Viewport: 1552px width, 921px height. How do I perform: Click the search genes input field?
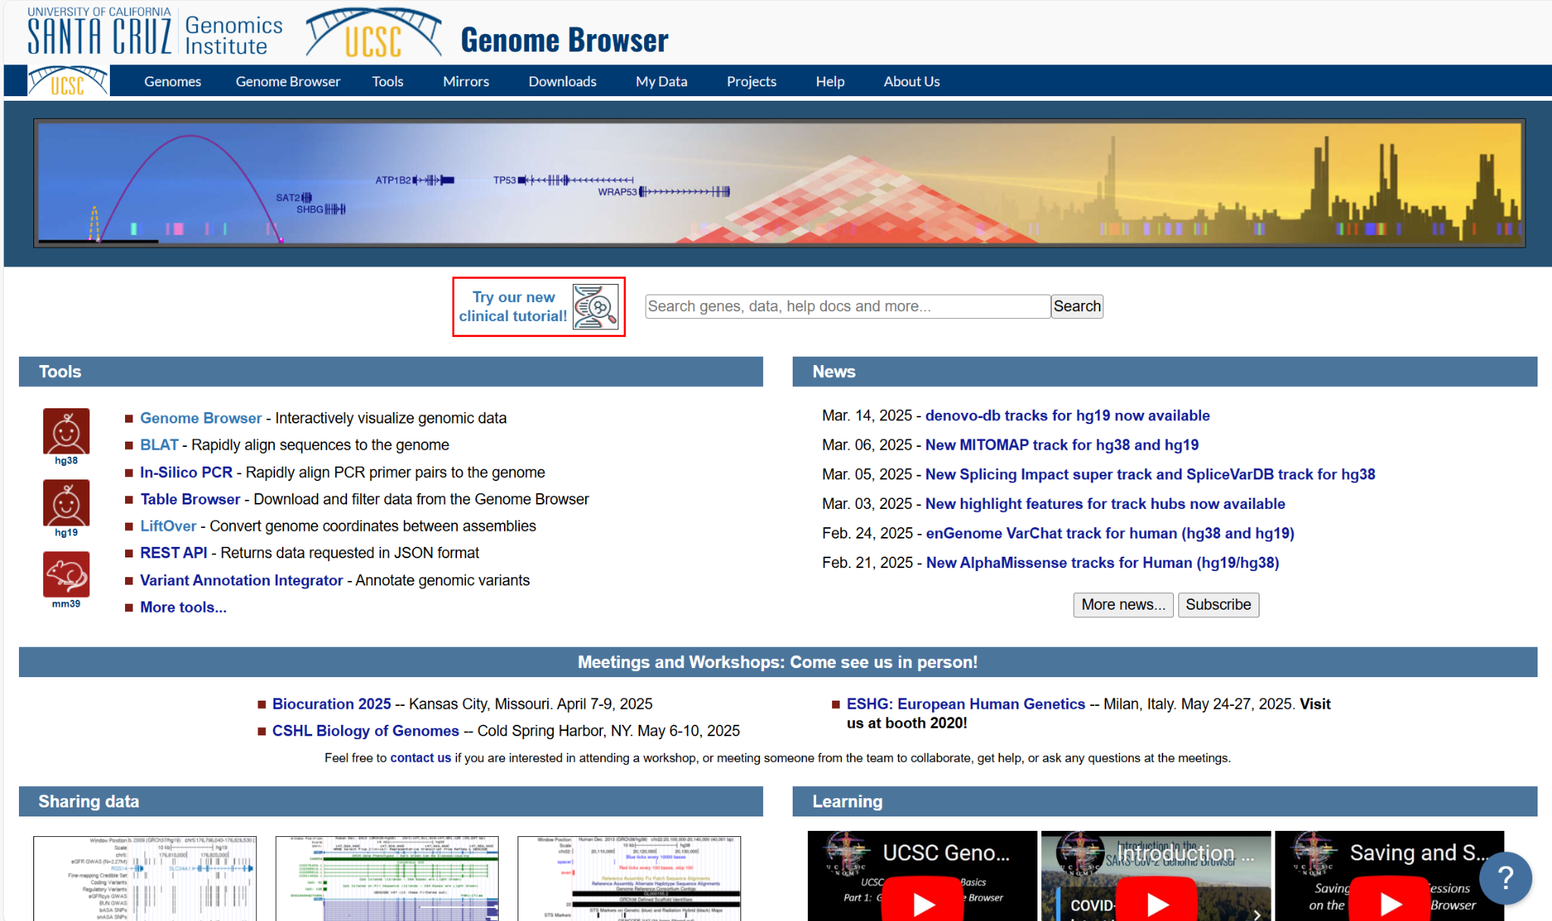click(847, 306)
